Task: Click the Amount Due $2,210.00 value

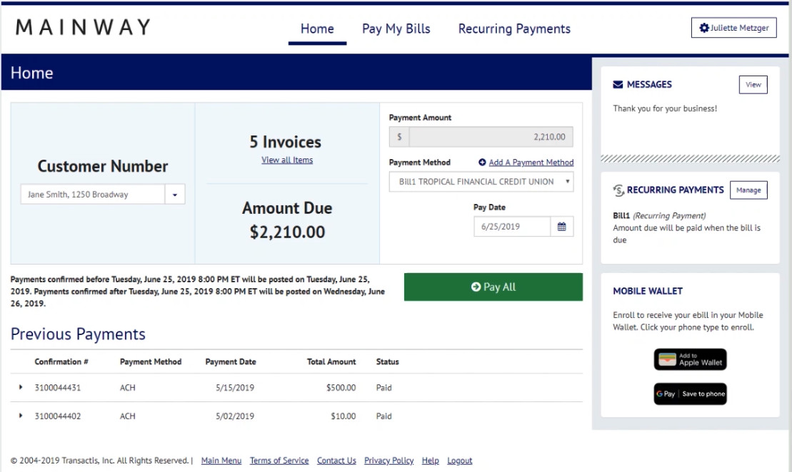Action: (287, 232)
